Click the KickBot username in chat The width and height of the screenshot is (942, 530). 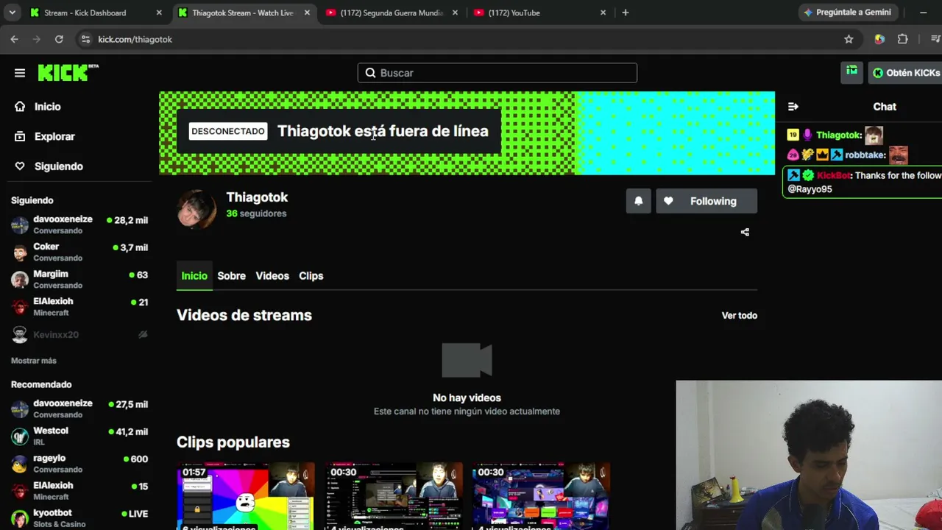coord(833,175)
